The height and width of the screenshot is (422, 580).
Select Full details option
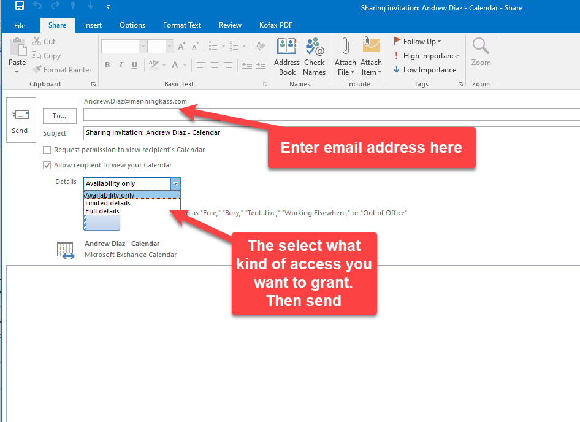(x=132, y=211)
